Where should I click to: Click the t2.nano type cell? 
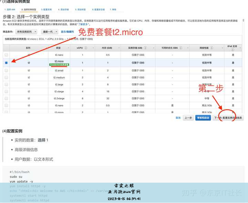59,55
